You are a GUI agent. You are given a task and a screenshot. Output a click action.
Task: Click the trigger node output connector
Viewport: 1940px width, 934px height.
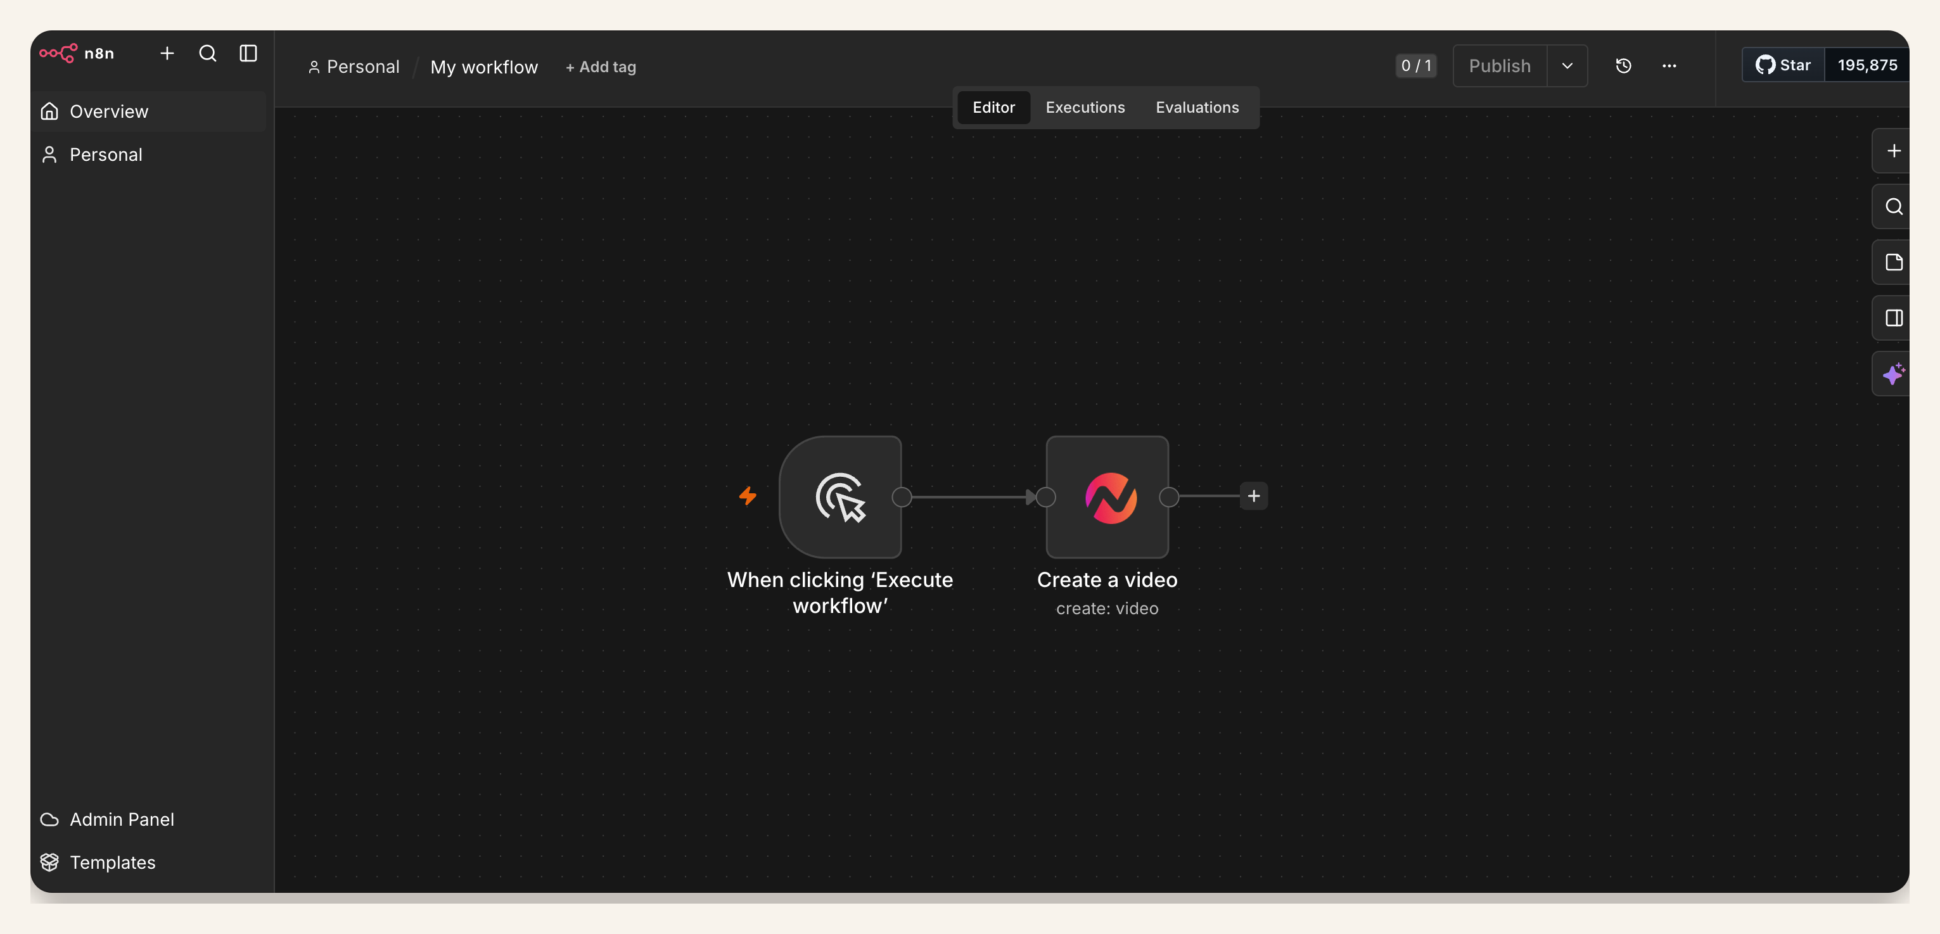(902, 496)
